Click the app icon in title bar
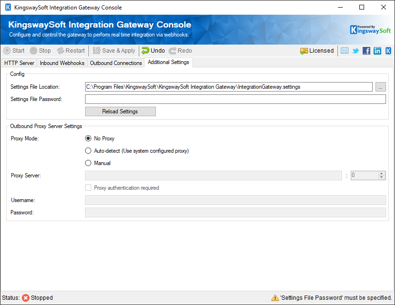 [x=8, y=7]
